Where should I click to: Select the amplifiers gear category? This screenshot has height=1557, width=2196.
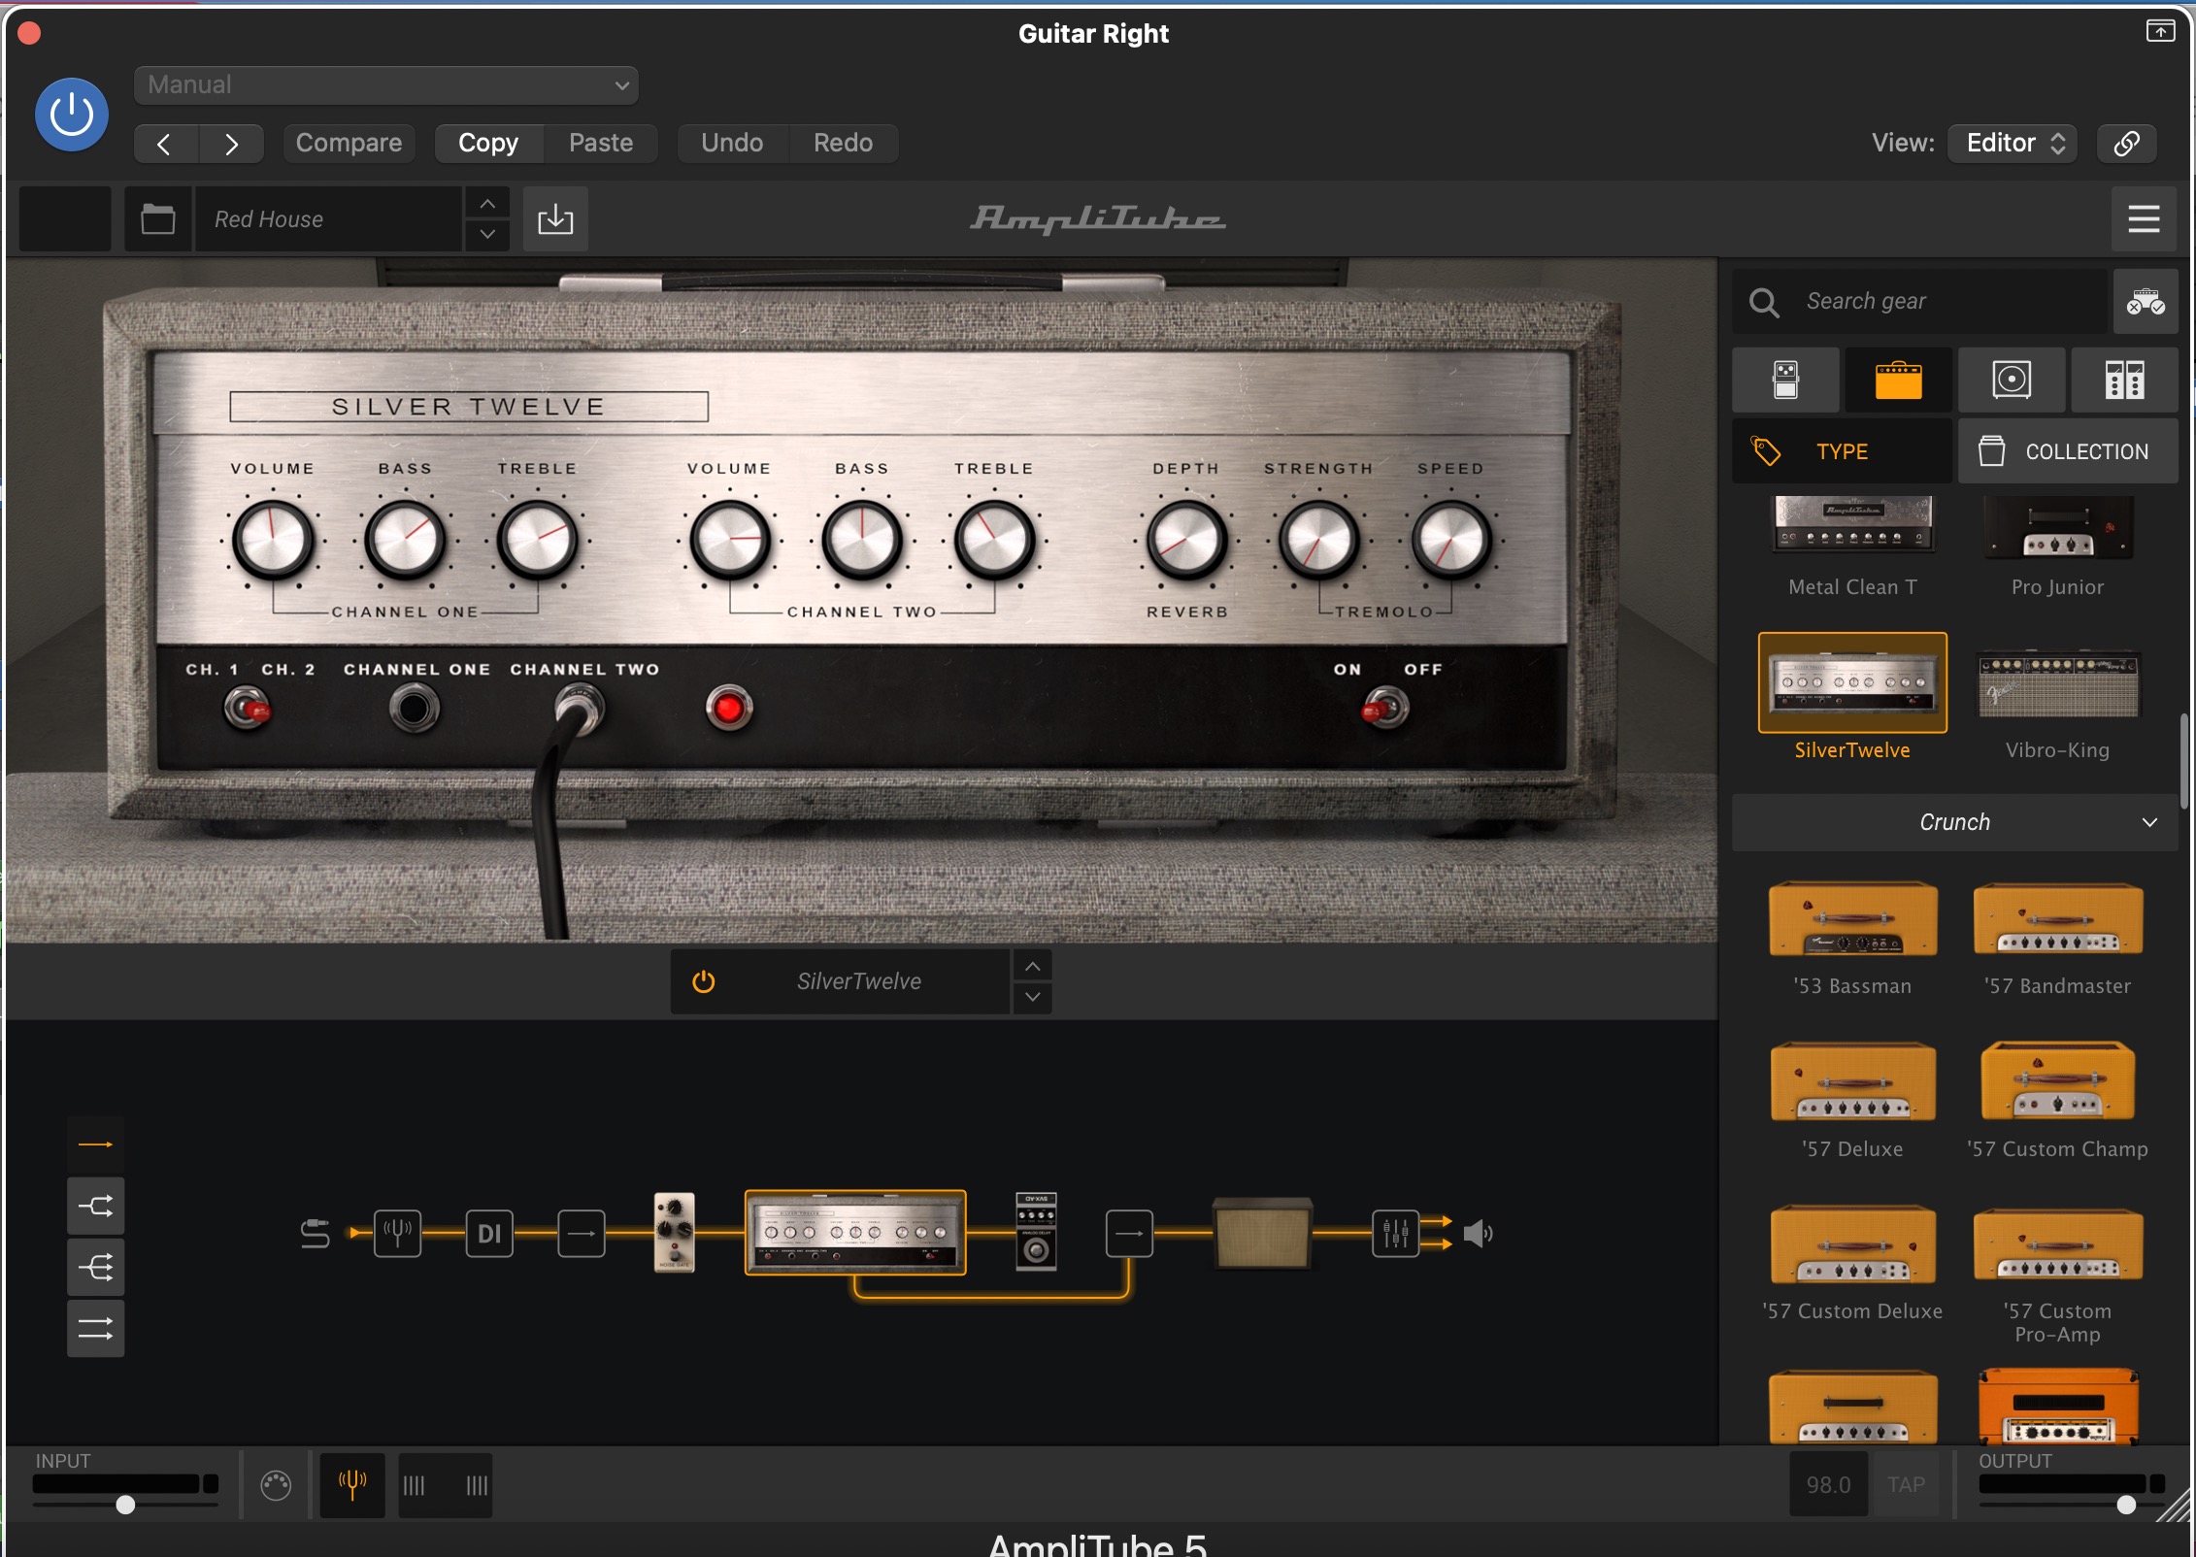(1898, 380)
